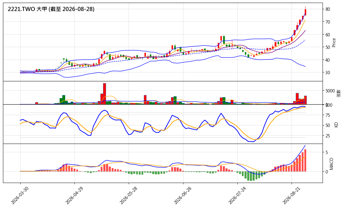Screen dimensions: 344x208
Task: Click the volume tick value 5000
Action: coord(330,91)
